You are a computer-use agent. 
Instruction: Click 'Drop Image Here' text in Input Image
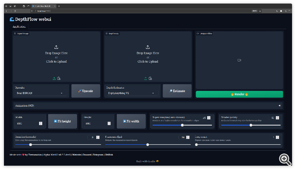[x=56, y=53]
